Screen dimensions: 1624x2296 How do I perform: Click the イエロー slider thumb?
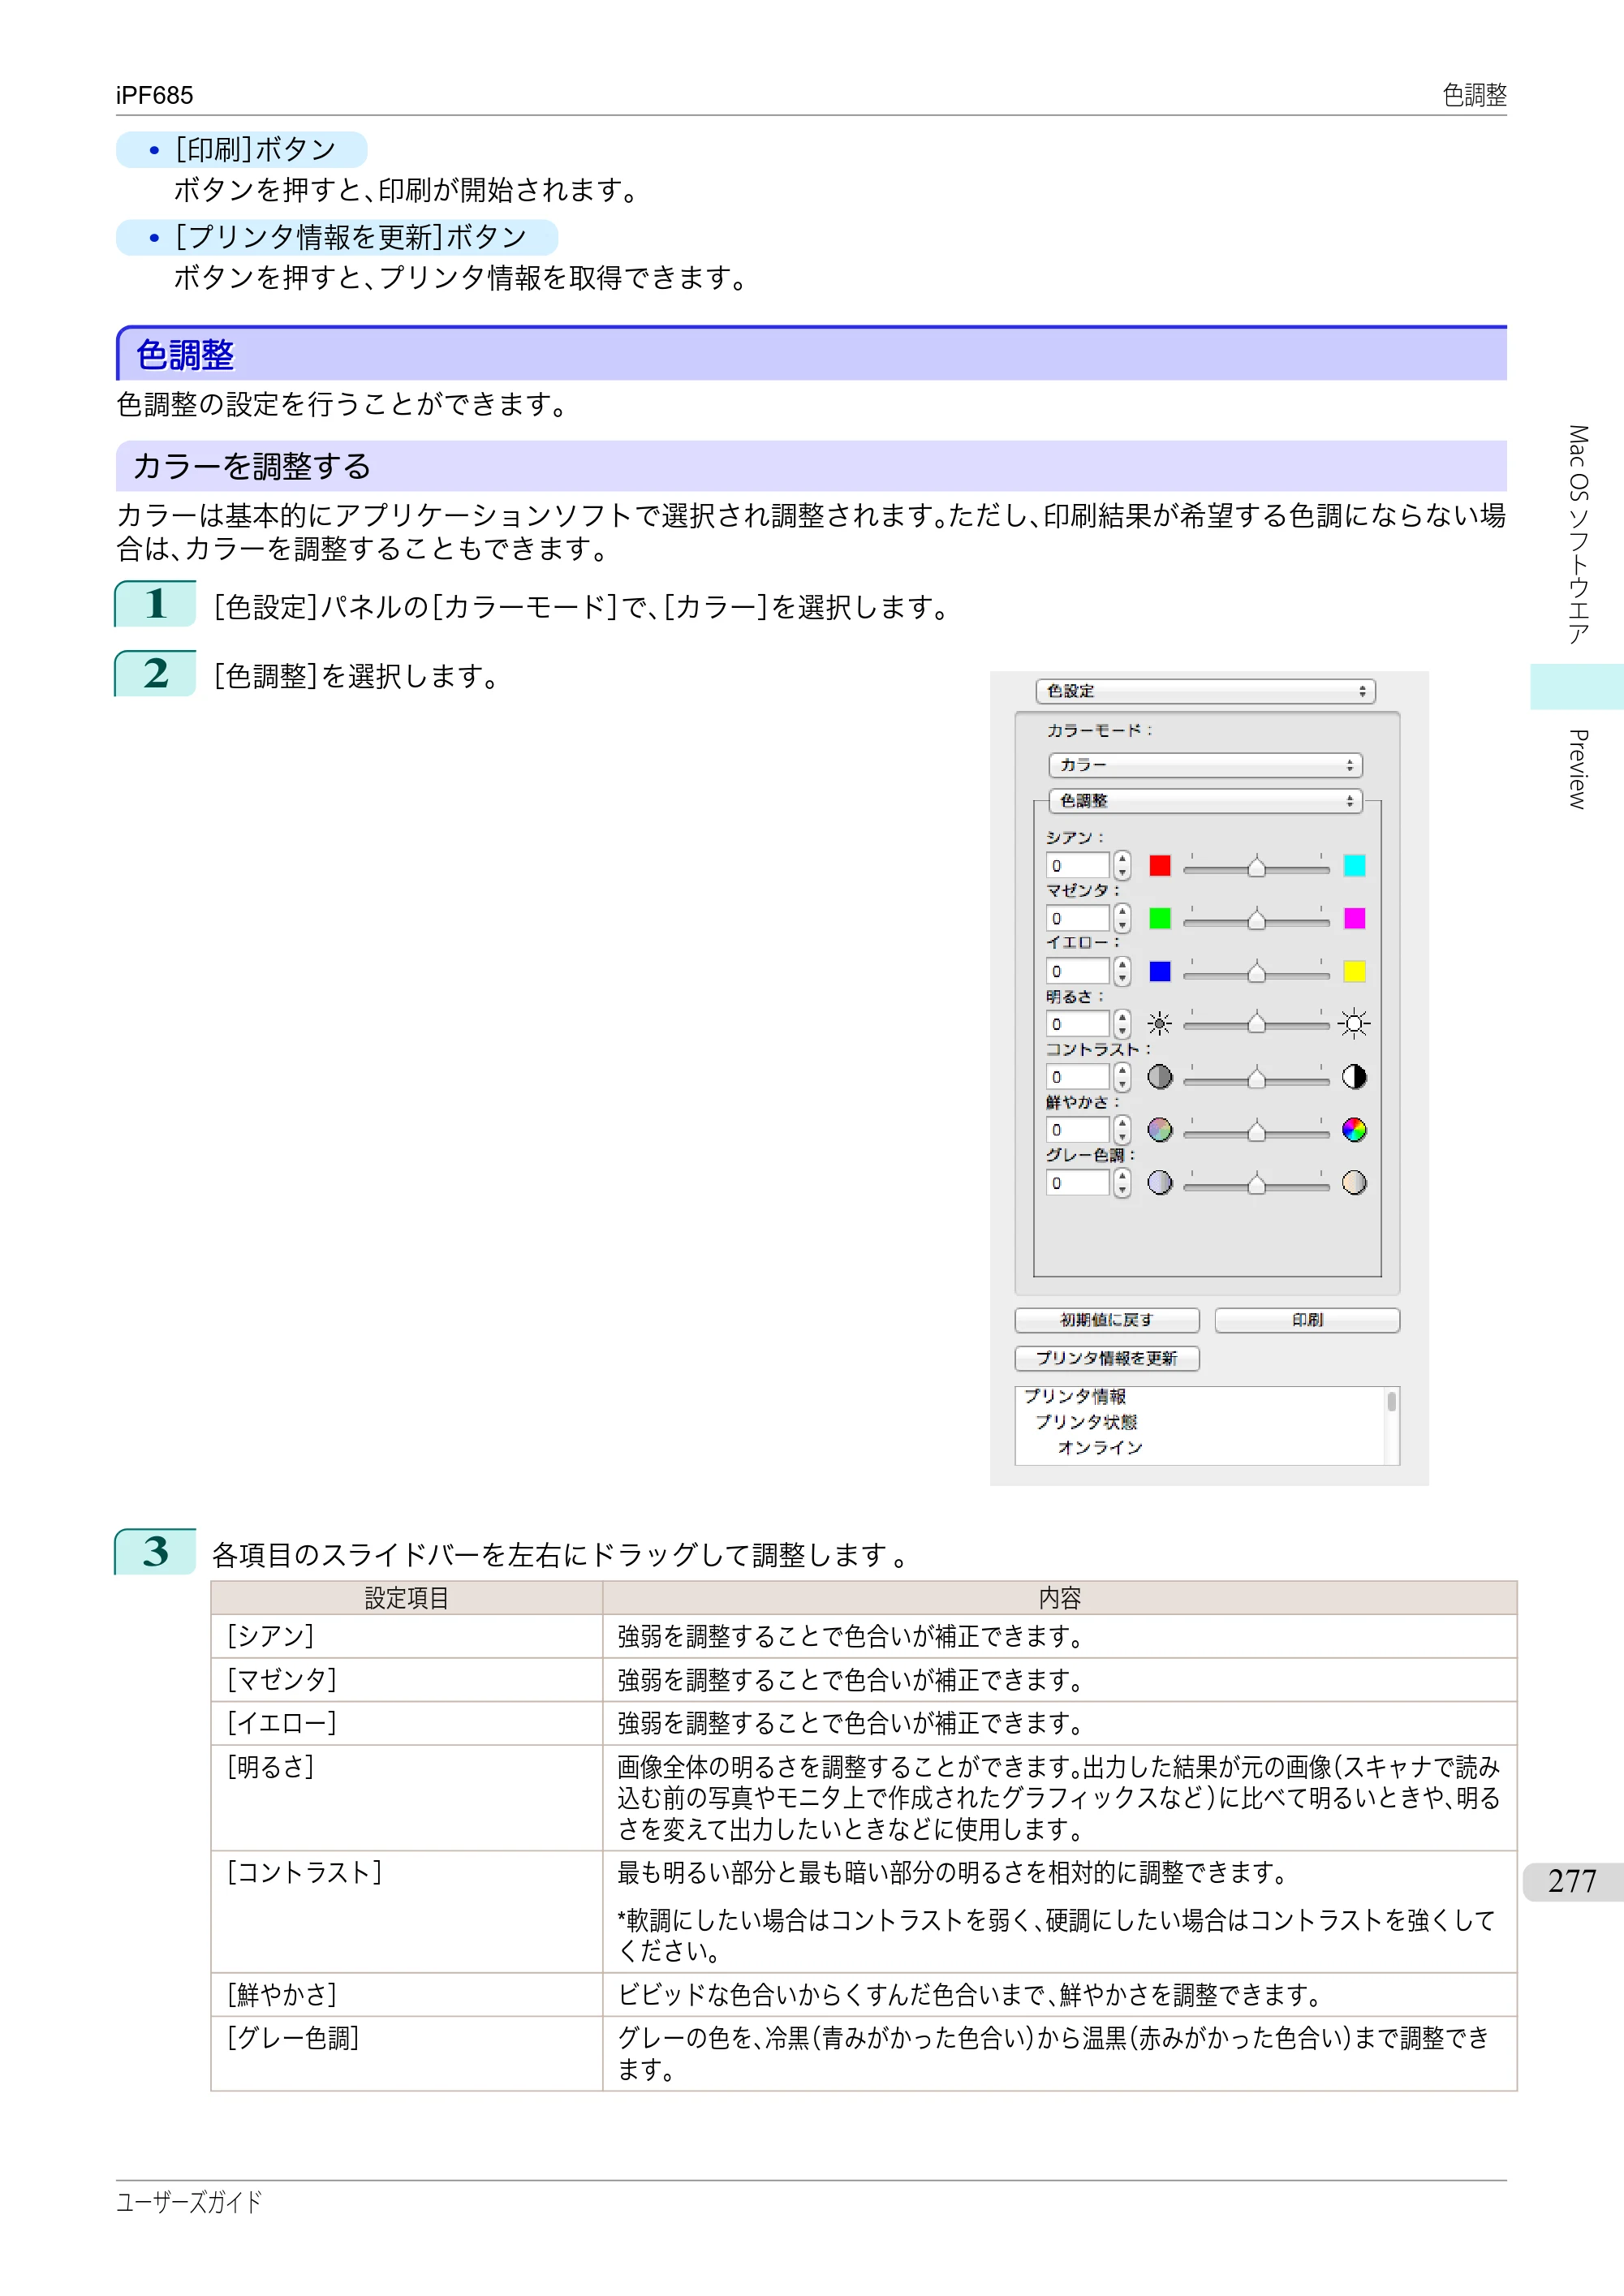1257,973
